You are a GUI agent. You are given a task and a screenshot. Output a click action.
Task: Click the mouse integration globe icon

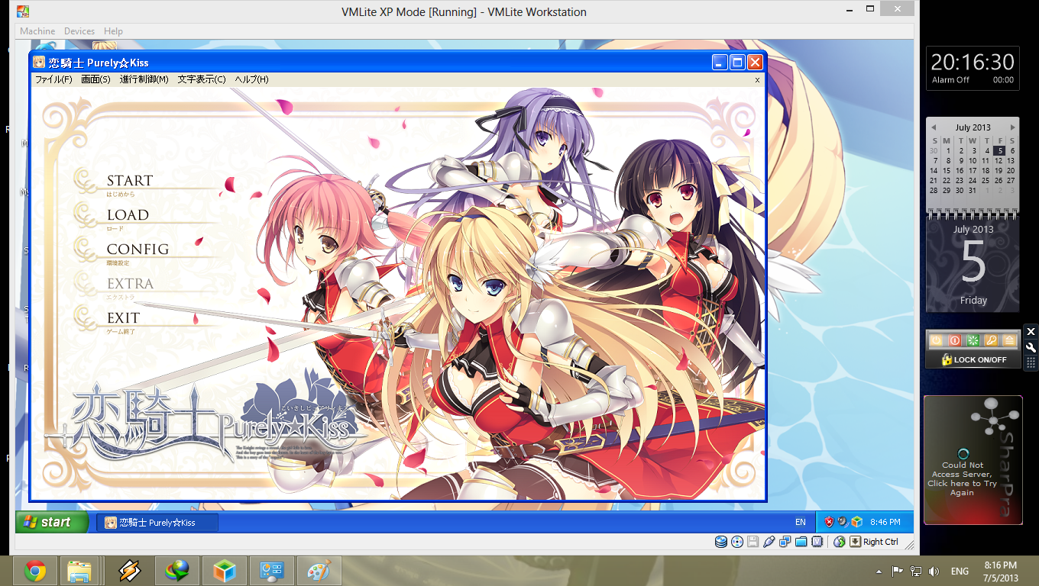click(840, 542)
